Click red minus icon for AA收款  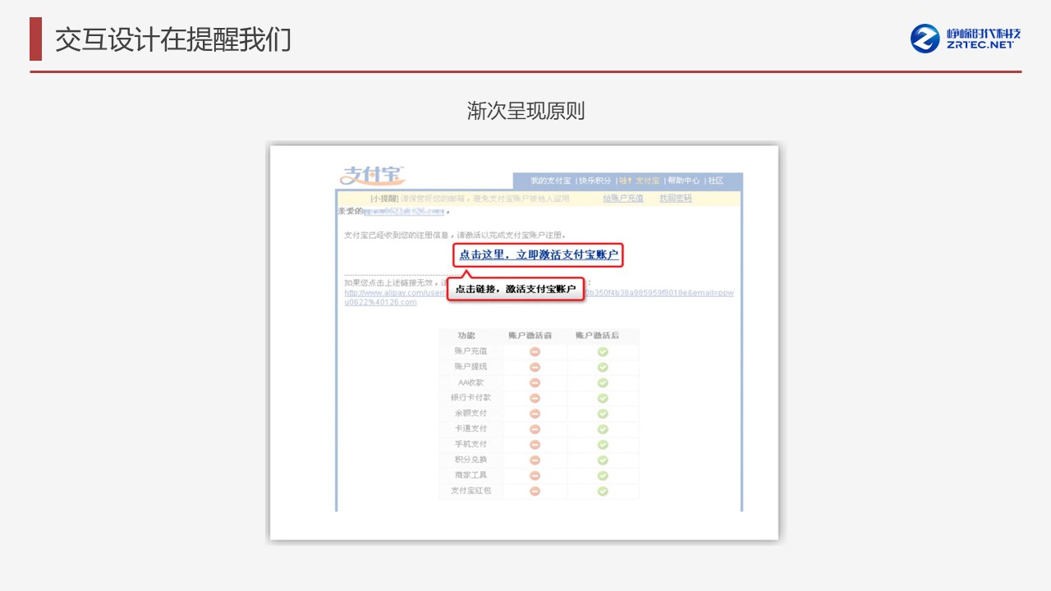click(535, 383)
